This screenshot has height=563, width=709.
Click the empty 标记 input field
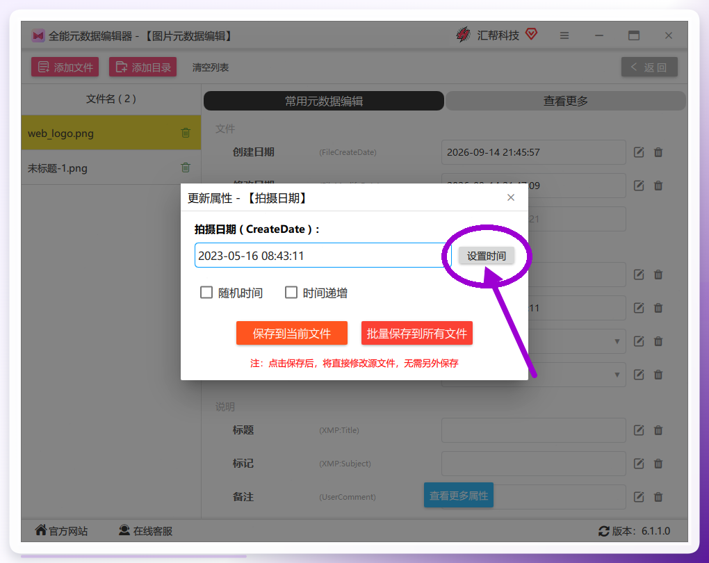(x=534, y=464)
